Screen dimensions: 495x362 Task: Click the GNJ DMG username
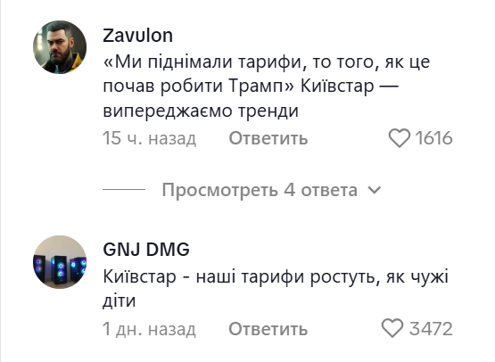[146, 250]
